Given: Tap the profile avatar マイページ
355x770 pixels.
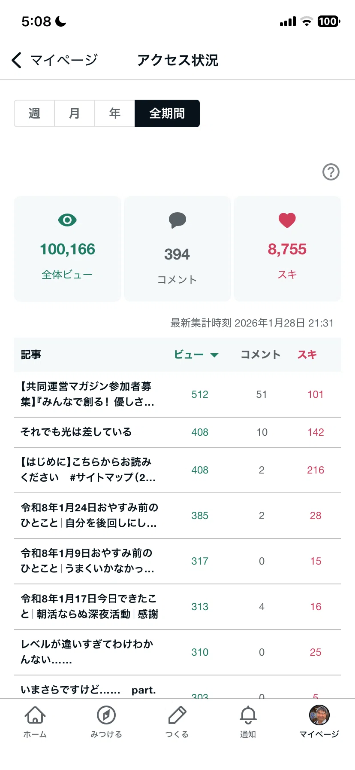Looking at the screenshot, I should point(319,715).
